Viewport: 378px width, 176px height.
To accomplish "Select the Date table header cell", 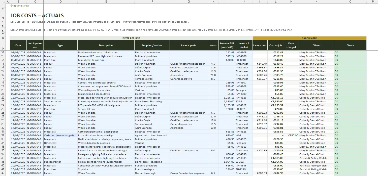I will click(18, 46).
